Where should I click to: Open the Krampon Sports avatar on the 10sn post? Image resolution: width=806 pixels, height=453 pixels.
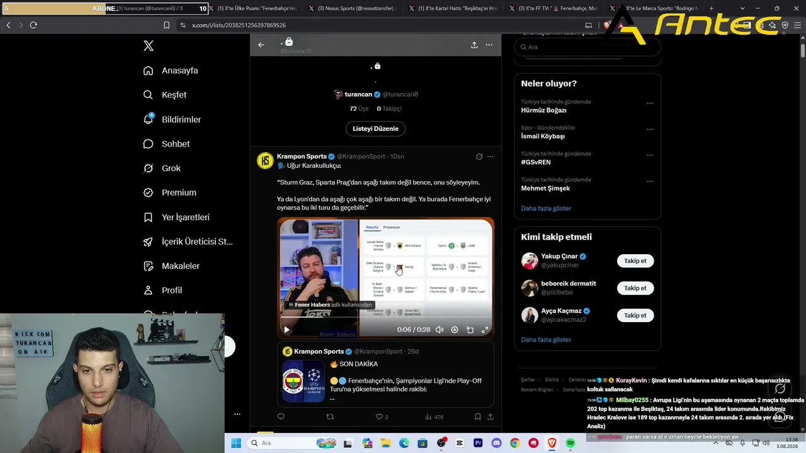click(265, 160)
